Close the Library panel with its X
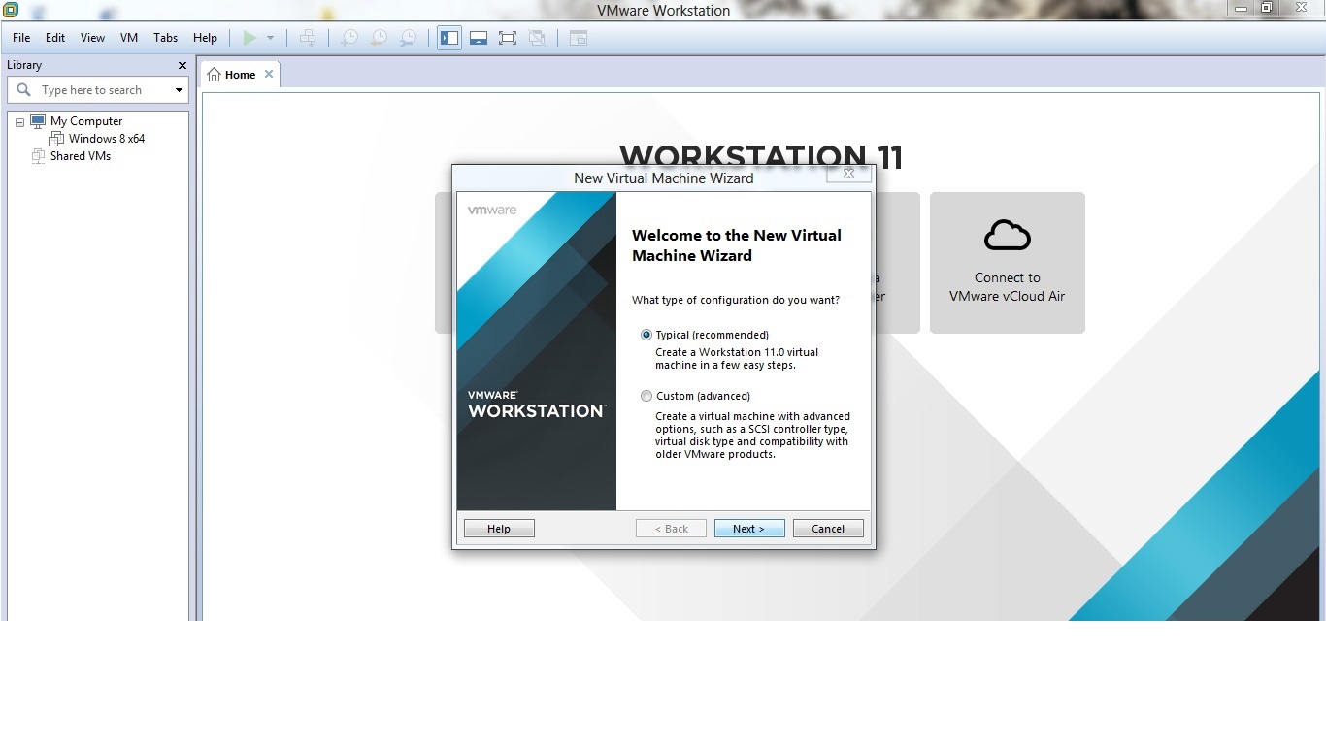Image resolution: width=1326 pixels, height=745 pixels. pos(182,65)
